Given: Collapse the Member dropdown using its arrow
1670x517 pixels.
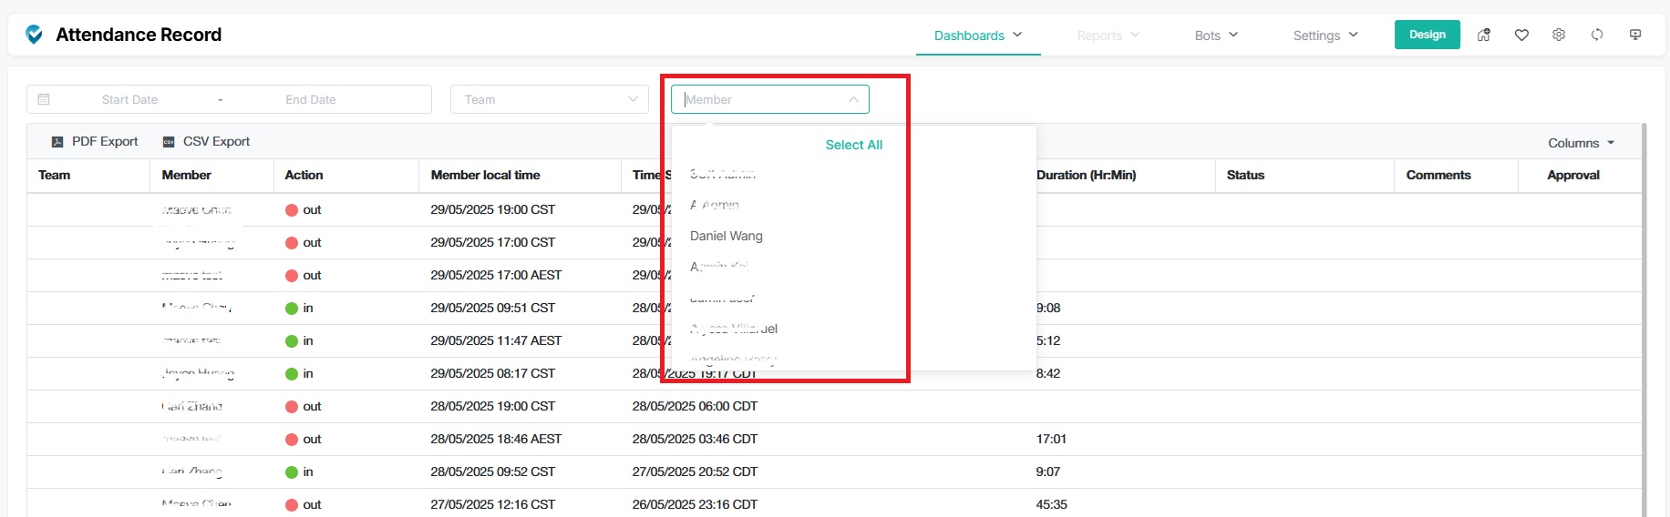Looking at the screenshot, I should point(853,99).
